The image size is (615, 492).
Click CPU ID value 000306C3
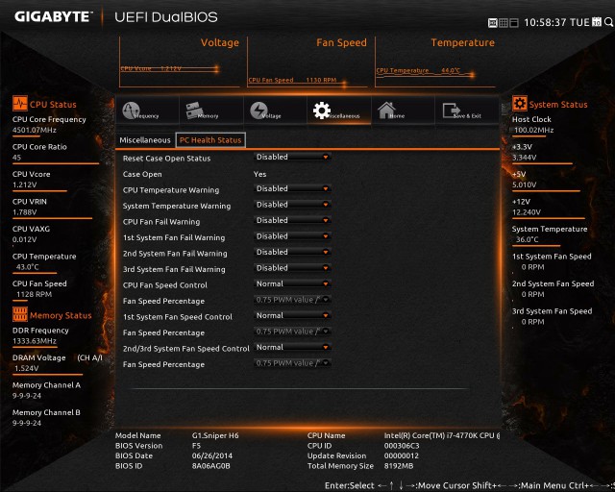pos(402,446)
